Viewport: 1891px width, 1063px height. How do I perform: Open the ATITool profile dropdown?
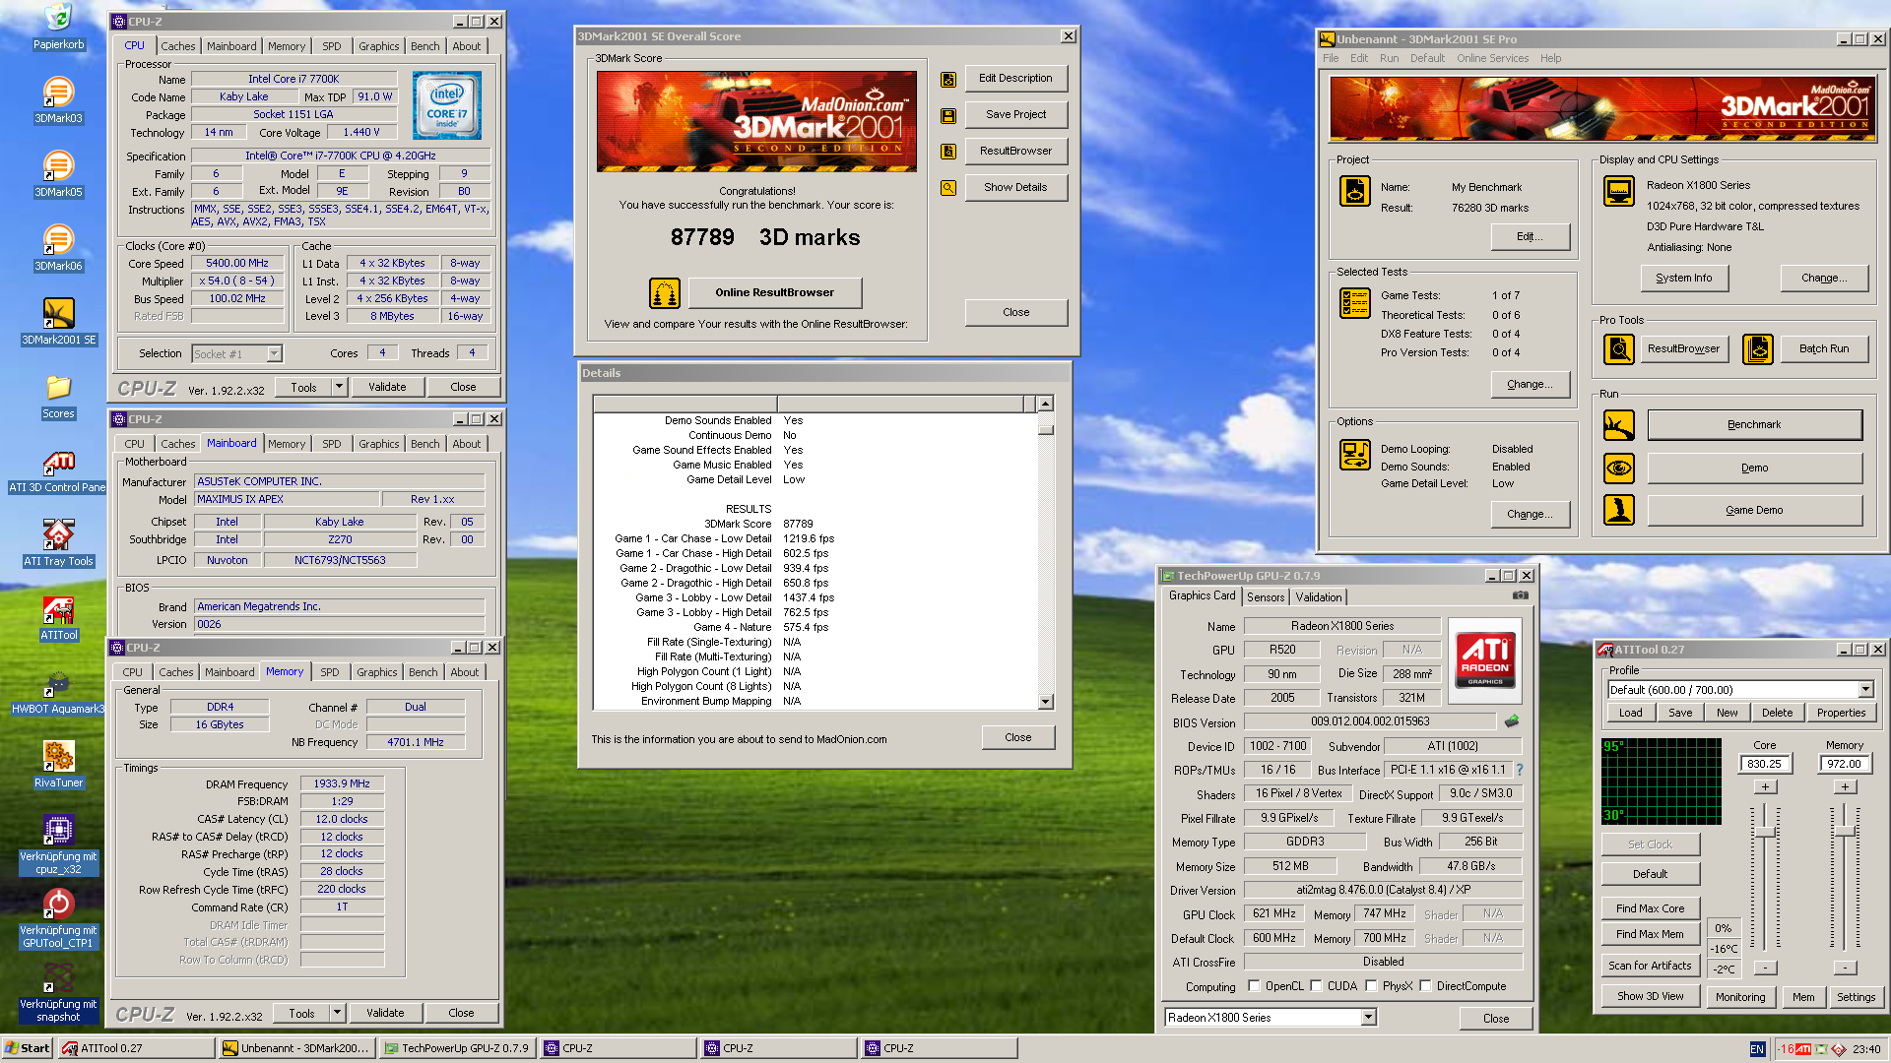pos(1865,690)
